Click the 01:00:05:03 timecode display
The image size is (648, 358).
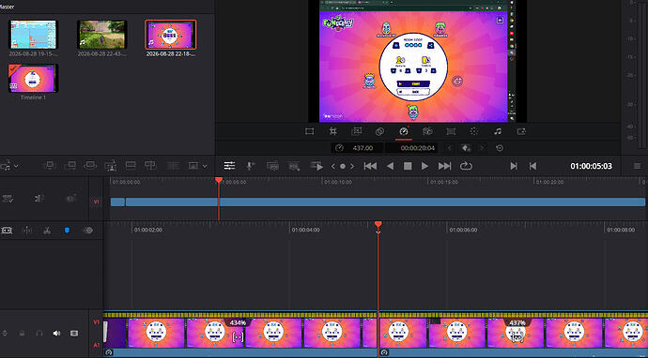click(591, 166)
